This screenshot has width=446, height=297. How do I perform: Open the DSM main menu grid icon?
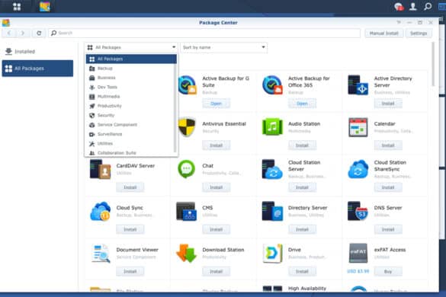[x=17, y=7]
